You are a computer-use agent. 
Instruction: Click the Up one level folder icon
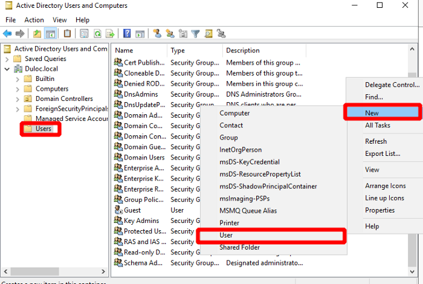[37, 34]
